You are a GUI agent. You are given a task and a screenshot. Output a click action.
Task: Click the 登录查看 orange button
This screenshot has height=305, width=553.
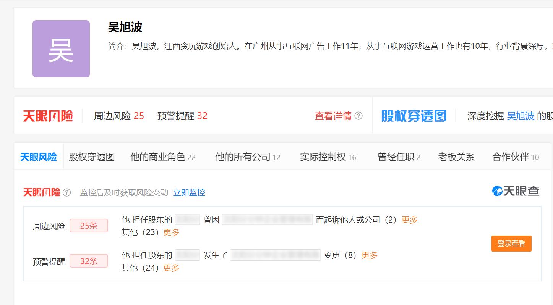point(511,243)
